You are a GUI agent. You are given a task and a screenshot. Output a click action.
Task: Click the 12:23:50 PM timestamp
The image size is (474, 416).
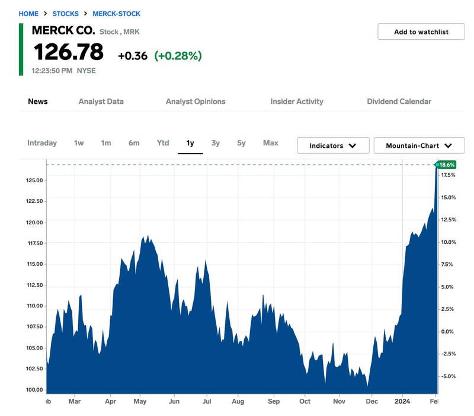[52, 71]
